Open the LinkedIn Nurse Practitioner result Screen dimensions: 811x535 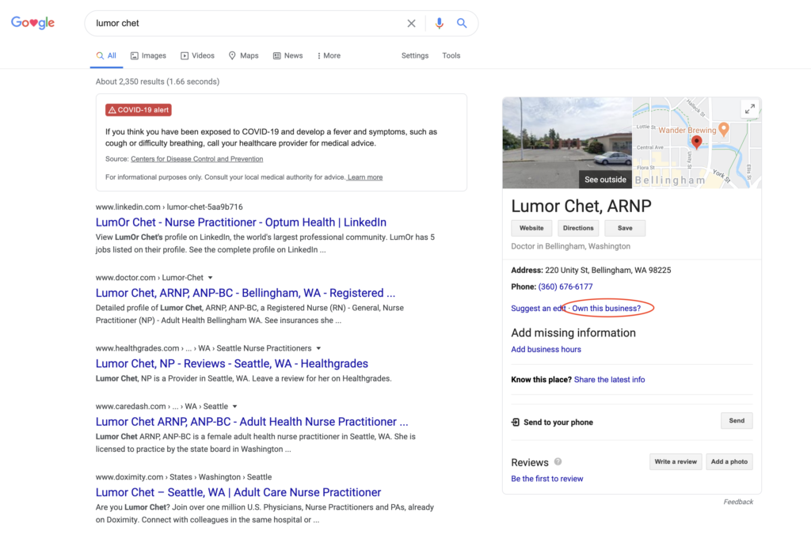(x=241, y=222)
